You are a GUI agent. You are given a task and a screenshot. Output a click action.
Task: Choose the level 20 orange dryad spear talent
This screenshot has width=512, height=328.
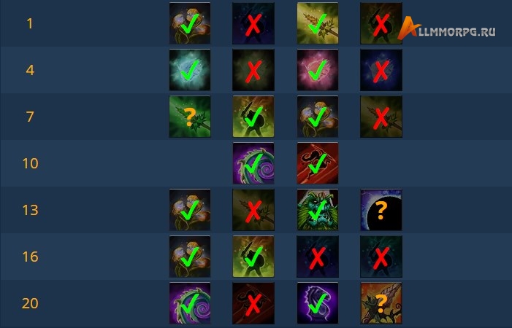381,303
